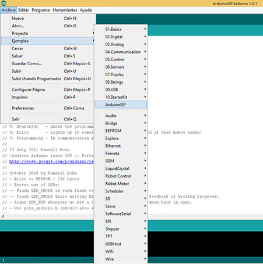Open the Archivo menu

pos(9,10)
